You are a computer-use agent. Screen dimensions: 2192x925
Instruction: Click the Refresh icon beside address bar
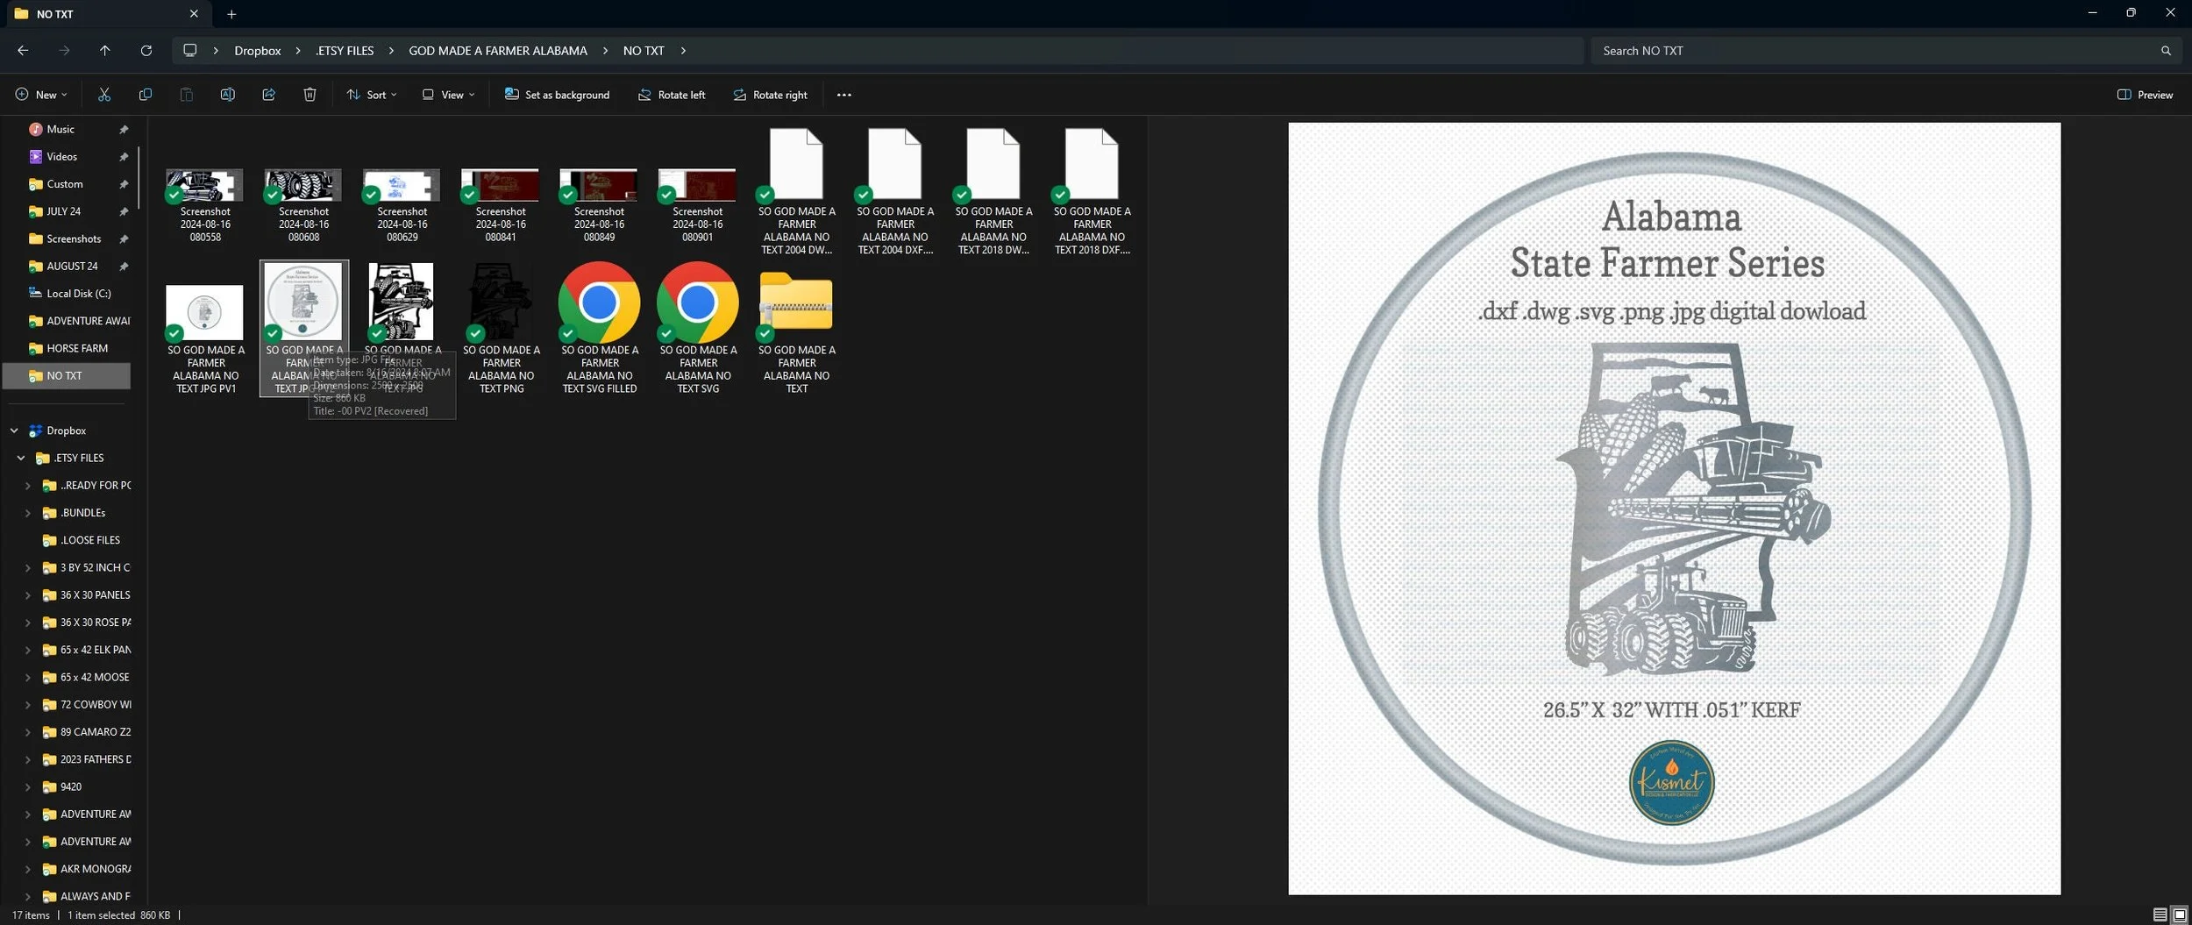[146, 51]
